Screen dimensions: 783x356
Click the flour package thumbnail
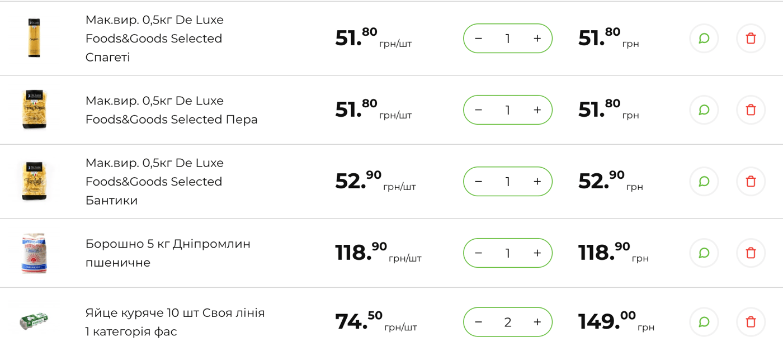coord(34,253)
